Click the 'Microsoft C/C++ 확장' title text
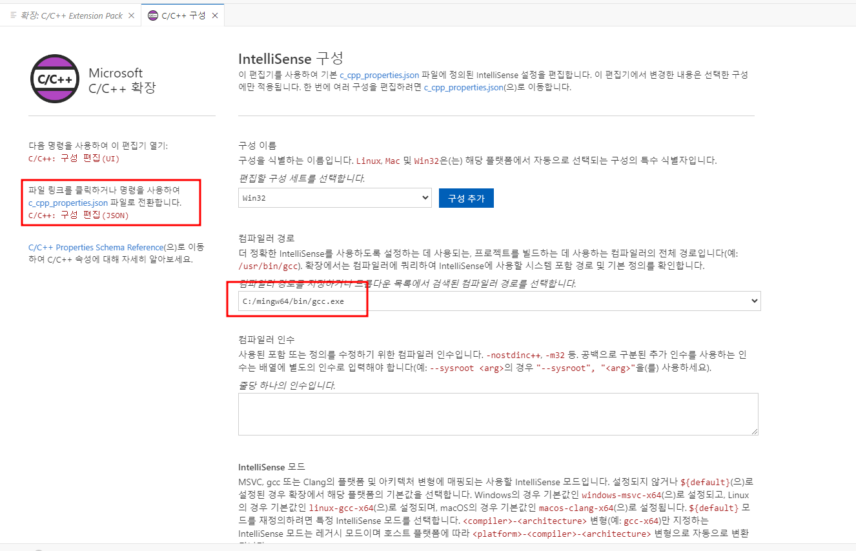 pos(123,80)
